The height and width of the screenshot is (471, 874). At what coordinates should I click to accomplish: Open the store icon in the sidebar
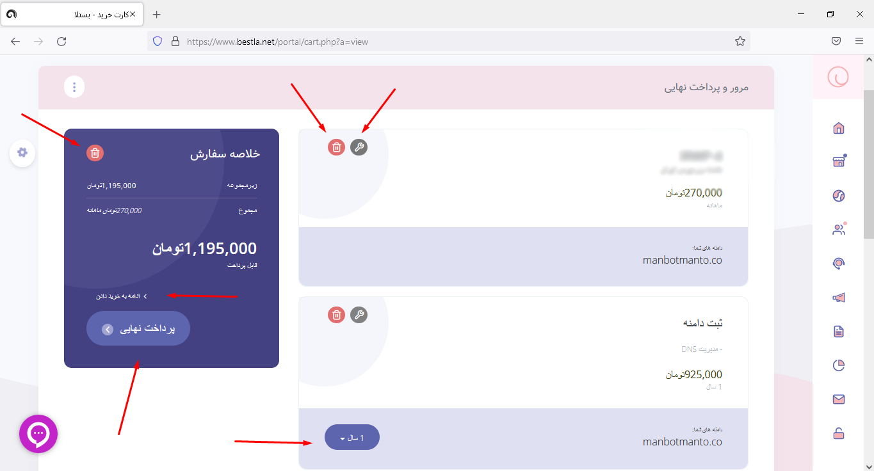839,161
